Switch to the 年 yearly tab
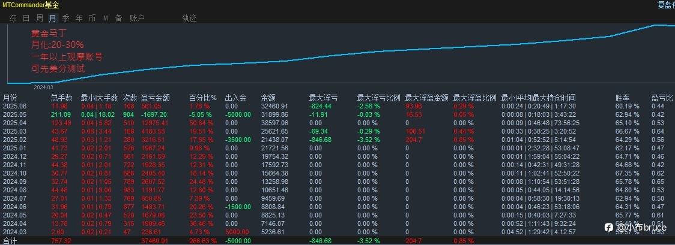The width and height of the screenshot is (675, 245). pyautogui.click(x=79, y=18)
